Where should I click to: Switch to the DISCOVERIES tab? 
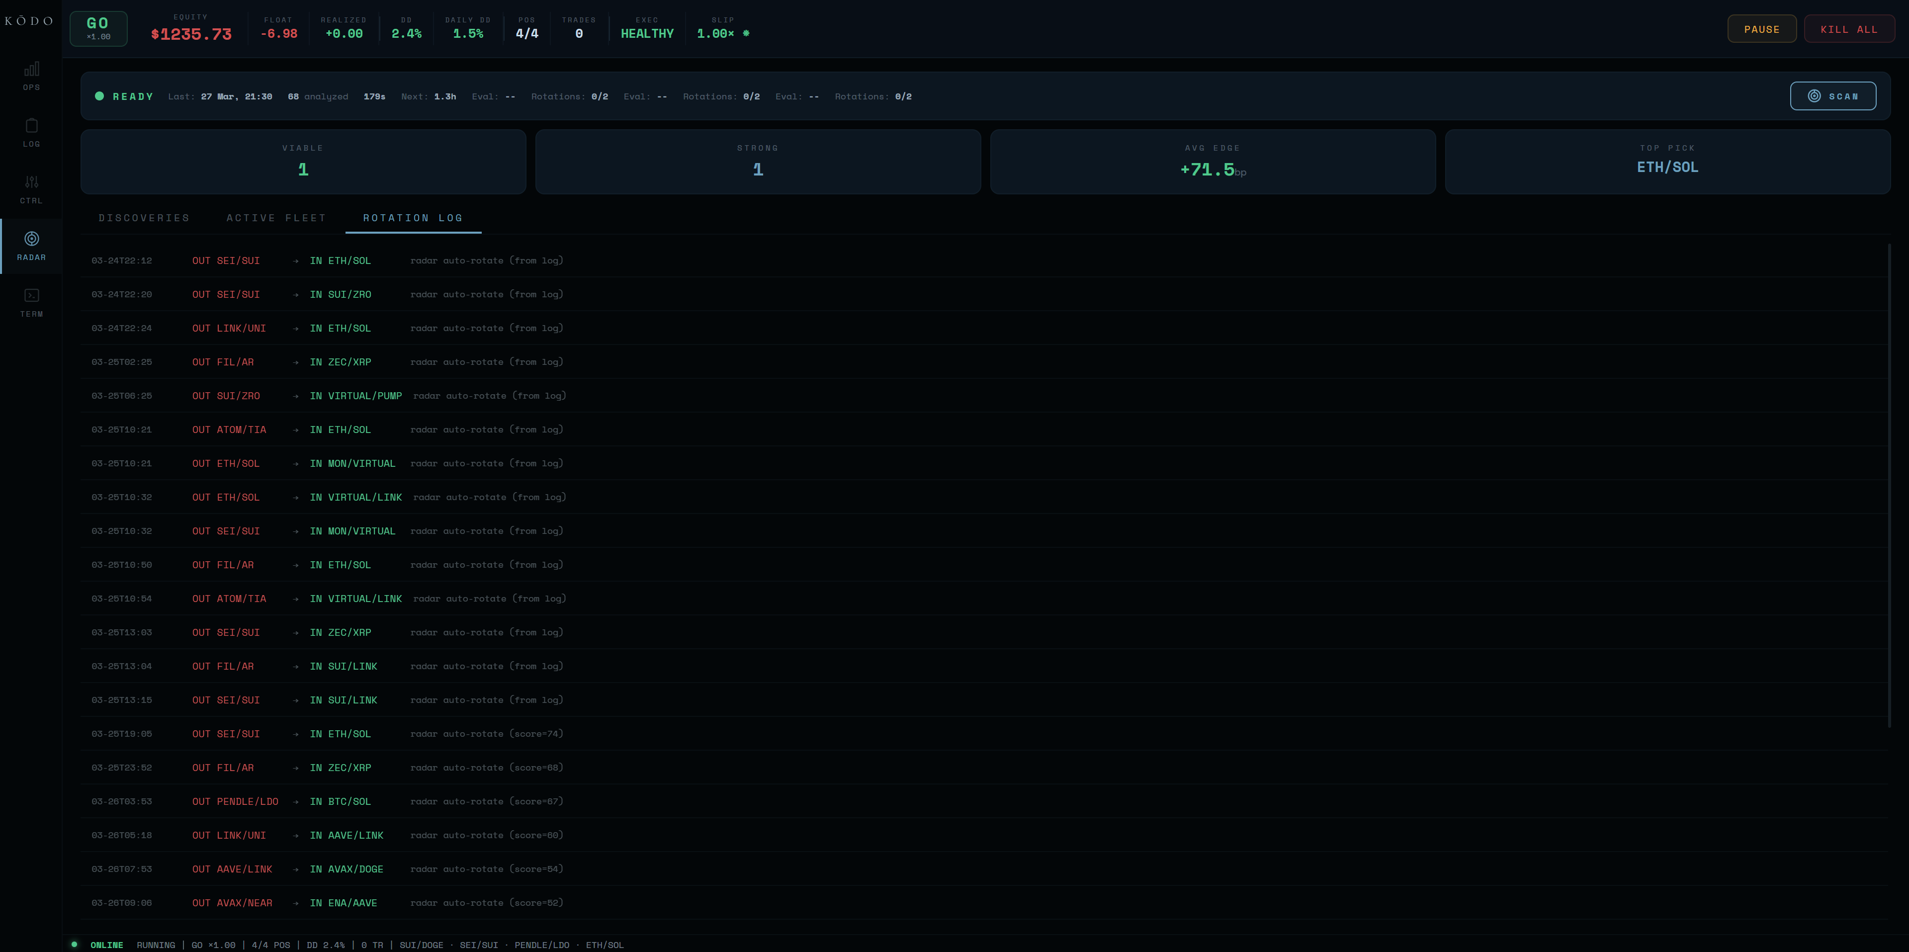pos(145,218)
